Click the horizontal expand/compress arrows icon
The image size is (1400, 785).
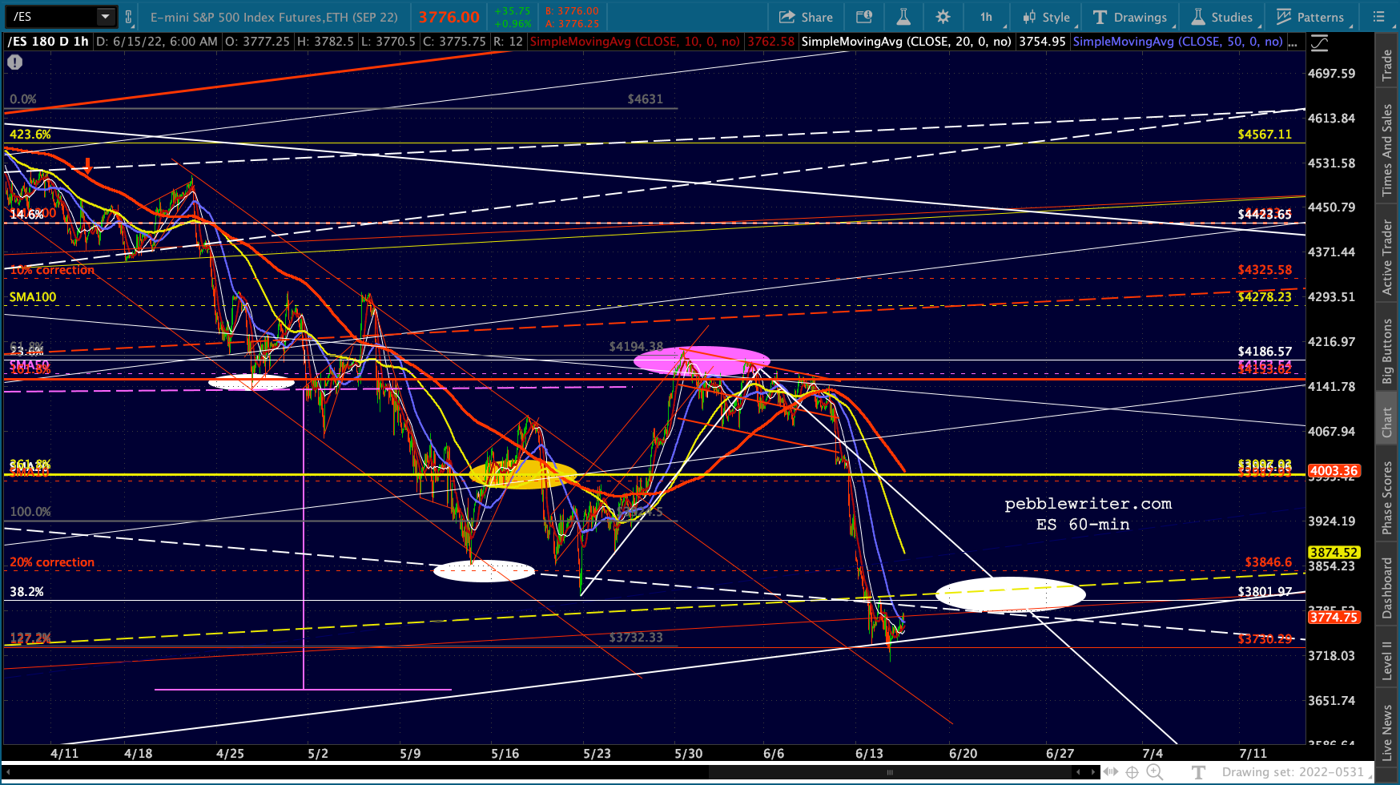click(1110, 772)
